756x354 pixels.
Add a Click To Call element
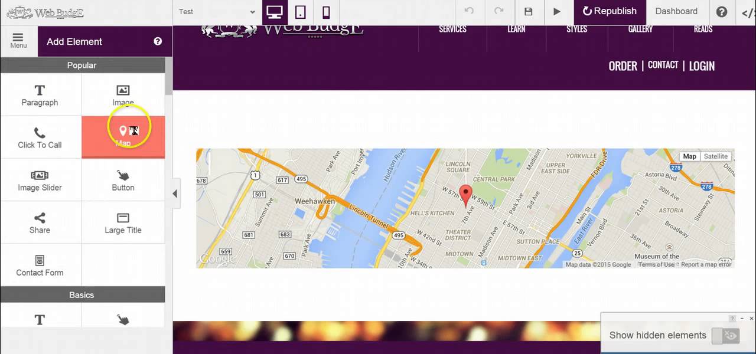coord(40,137)
